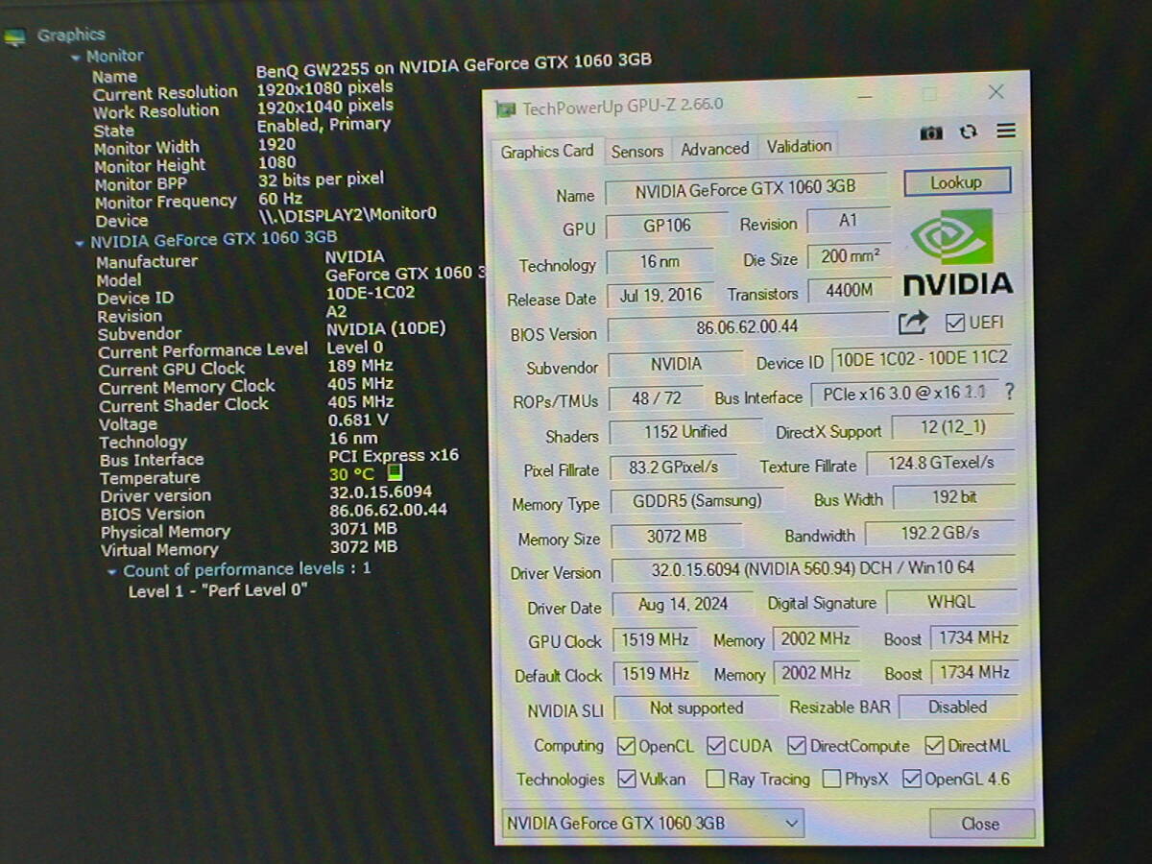Viewport: 1152px width, 864px height.
Task: Click the BIOS Version field 86.06.62.00.44
Action: click(747, 327)
